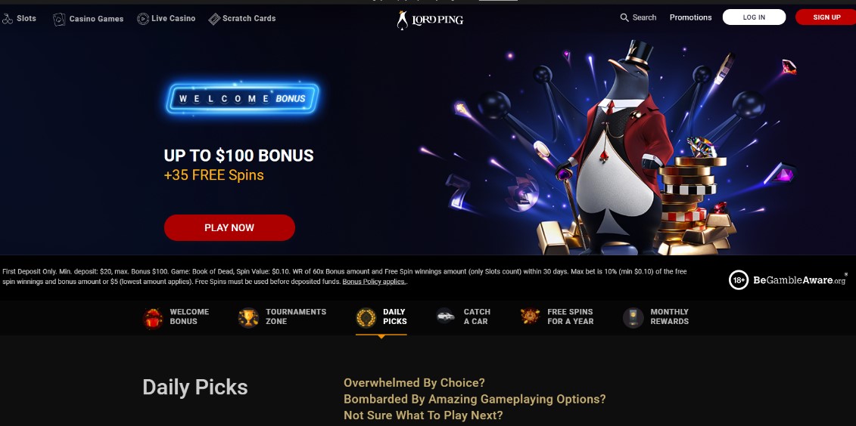Click the Lord Ping penguin logo
The width and height of the screenshot is (856, 426).
[x=430, y=20]
